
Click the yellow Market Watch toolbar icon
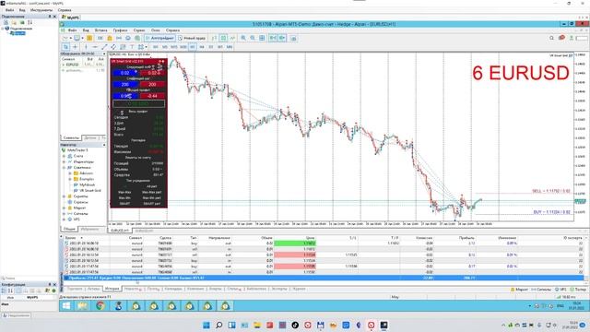(x=89, y=38)
